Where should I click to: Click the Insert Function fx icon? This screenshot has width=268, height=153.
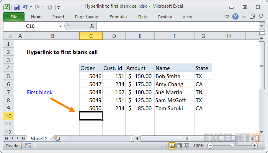coord(92,26)
